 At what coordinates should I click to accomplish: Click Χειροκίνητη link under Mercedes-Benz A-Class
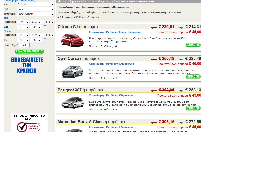(x=96, y=127)
